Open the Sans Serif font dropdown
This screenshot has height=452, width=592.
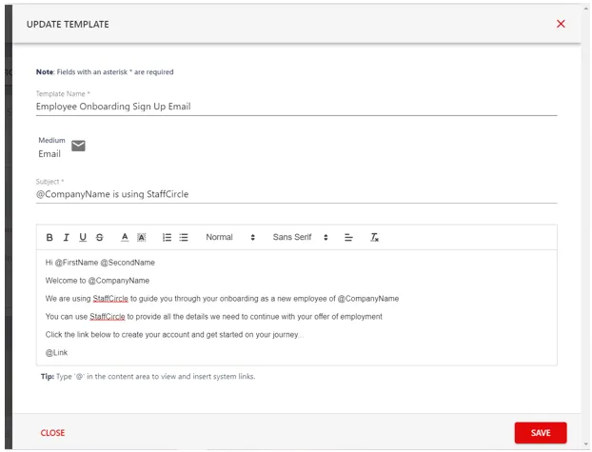pos(300,237)
